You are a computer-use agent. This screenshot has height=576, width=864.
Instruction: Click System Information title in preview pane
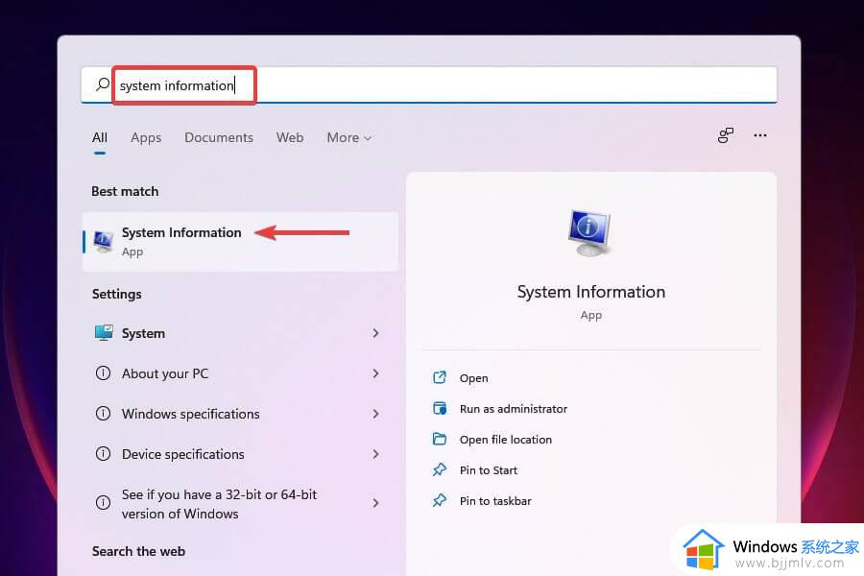(x=591, y=292)
